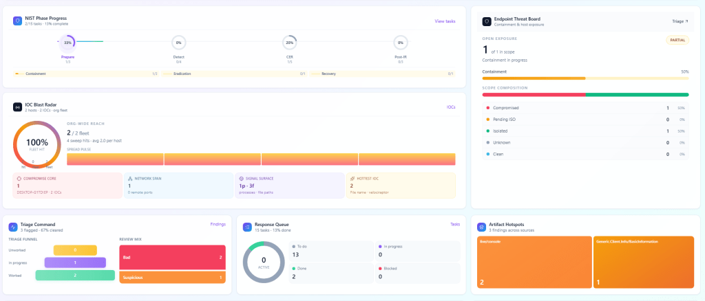705x301 pixels.
Task: Click the Response Queue list icon
Action: click(x=247, y=227)
